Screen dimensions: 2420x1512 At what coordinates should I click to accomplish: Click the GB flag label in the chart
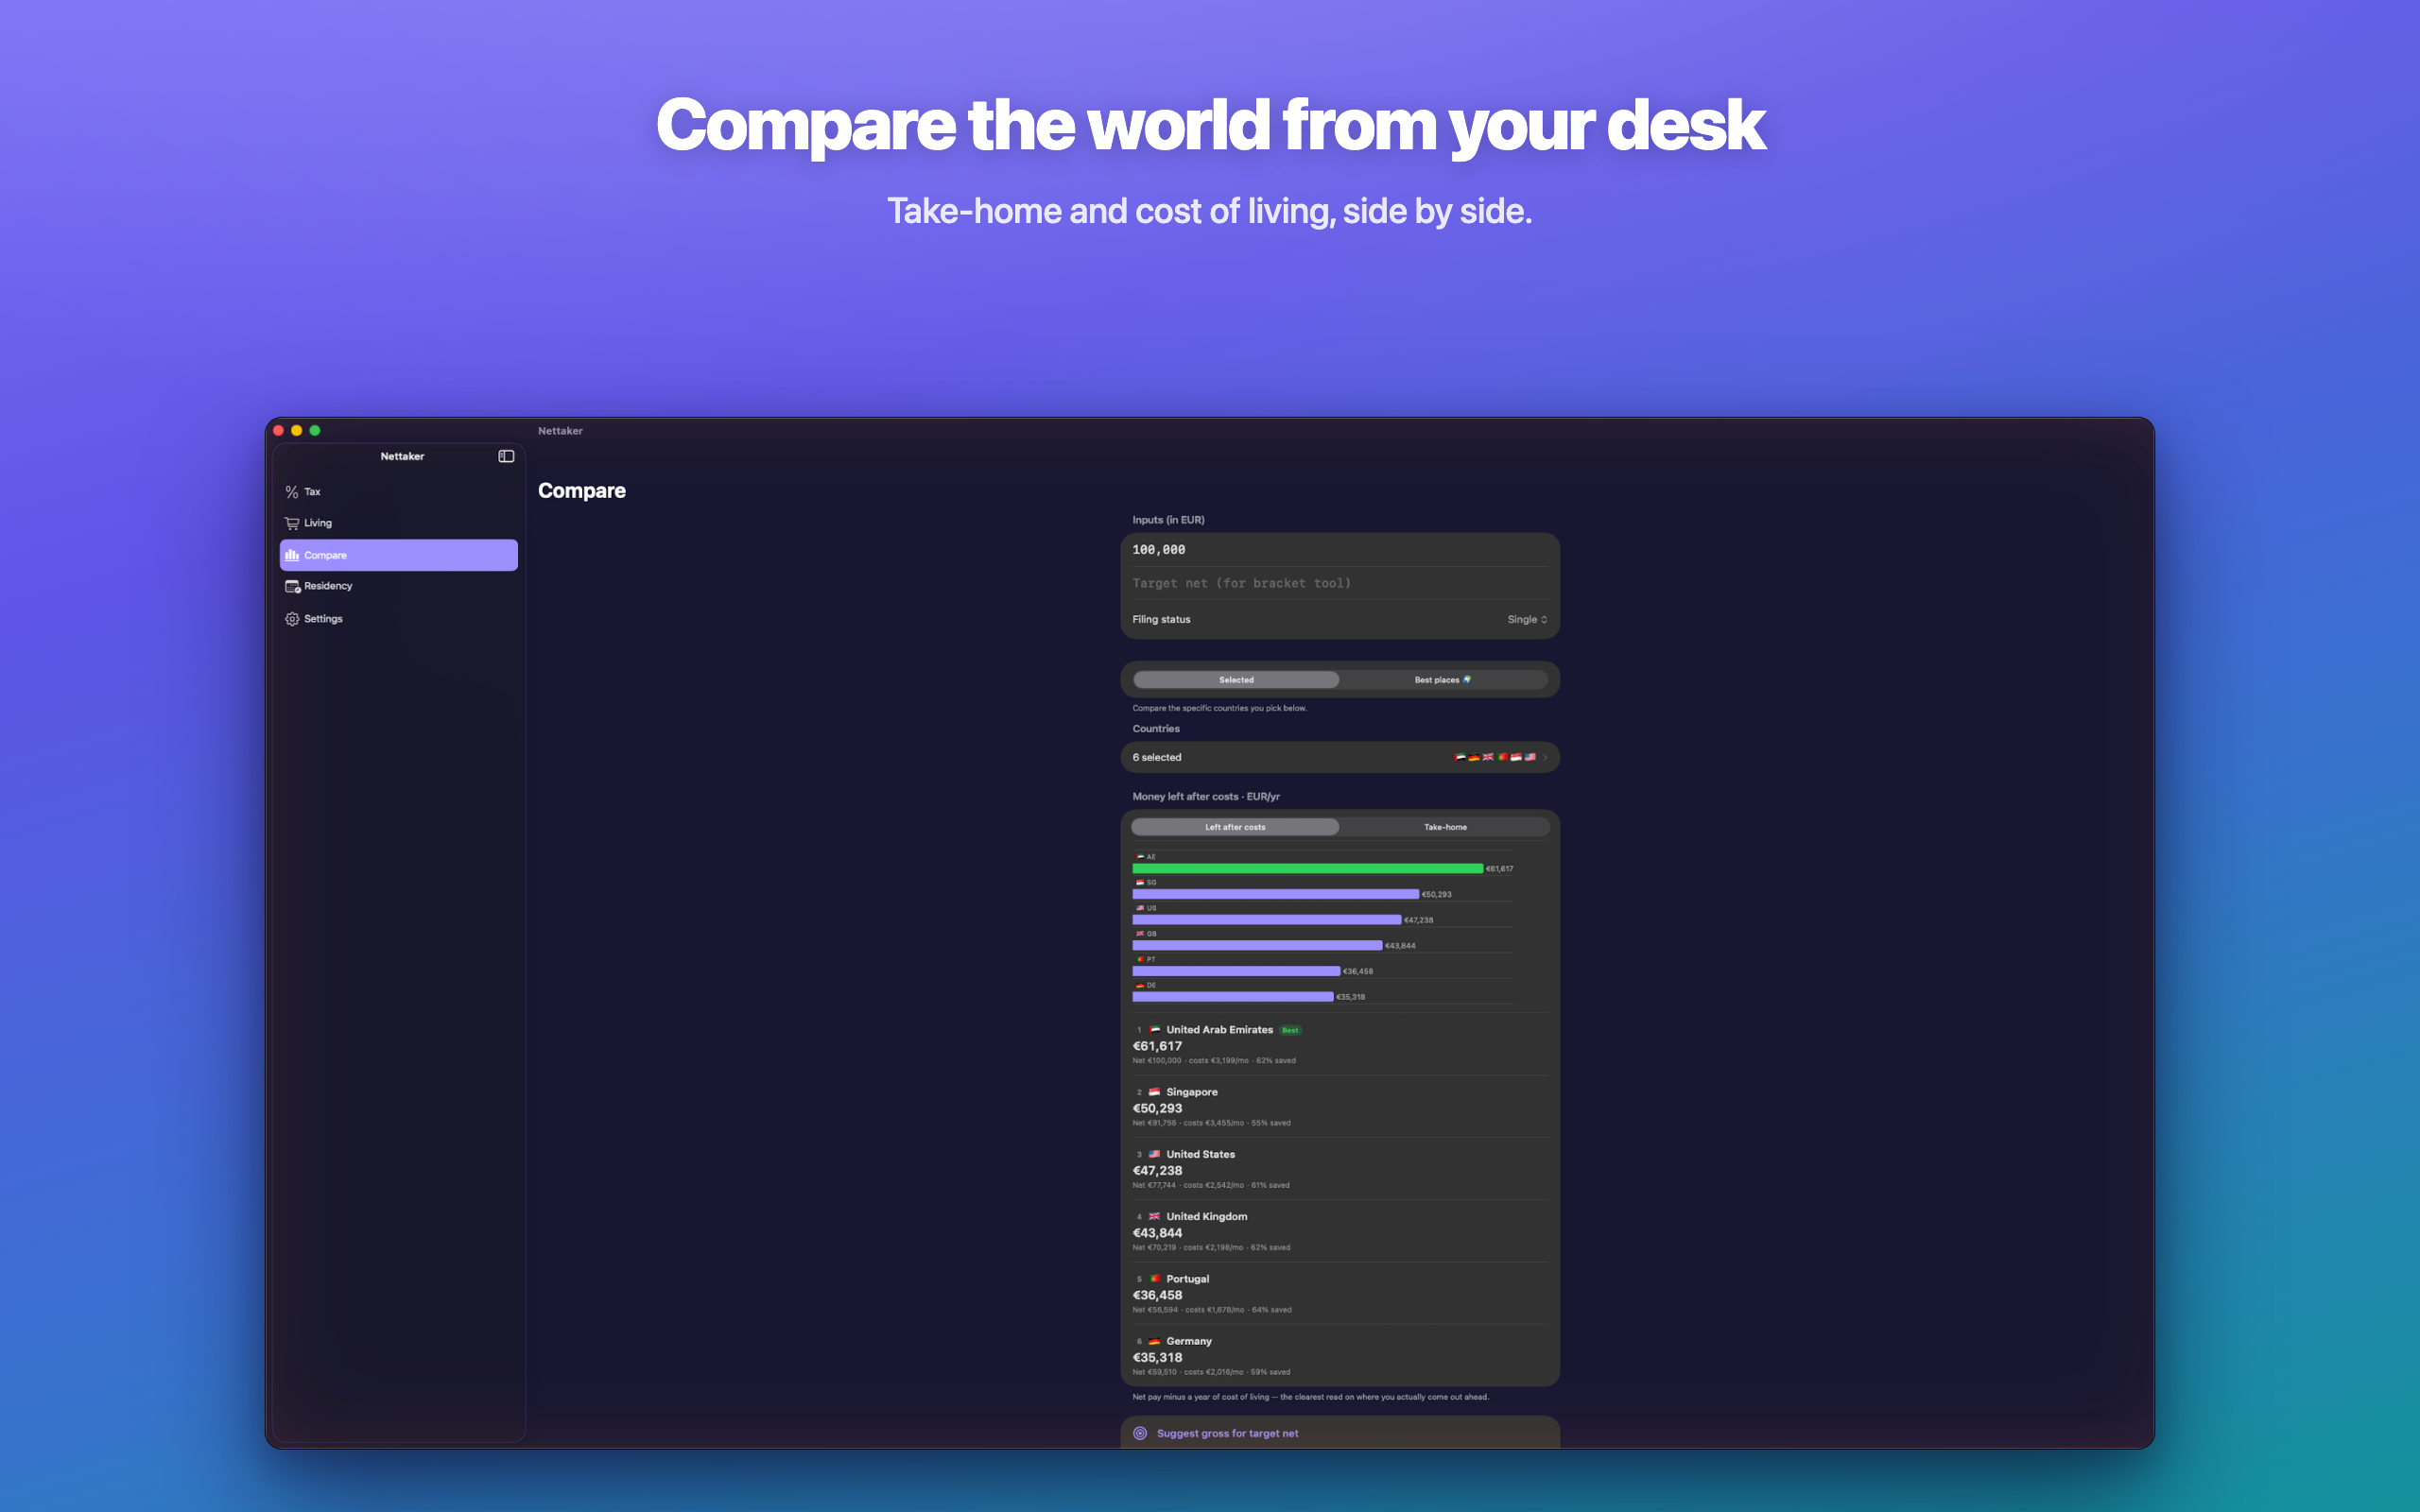pos(1145,933)
